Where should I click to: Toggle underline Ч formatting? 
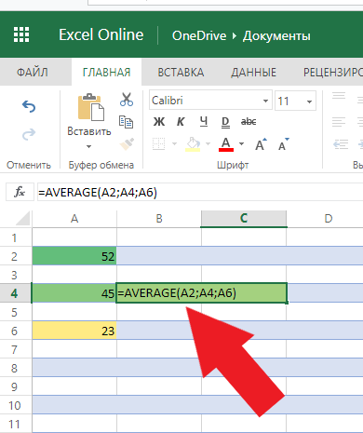tap(203, 122)
